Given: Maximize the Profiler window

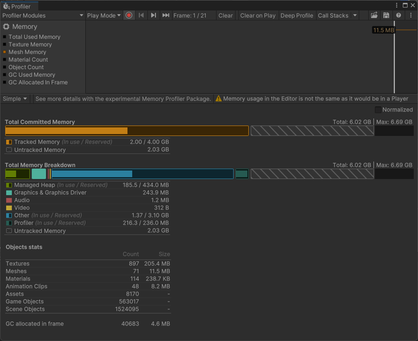Looking at the screenshot, I should (x=405, y=5).
